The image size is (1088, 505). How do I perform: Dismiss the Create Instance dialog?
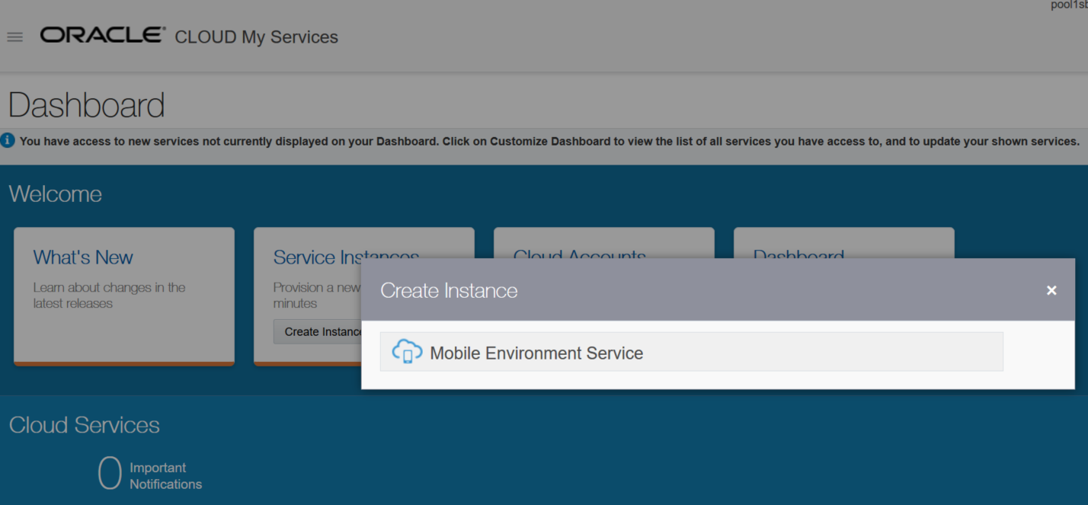click(1051, 290)
